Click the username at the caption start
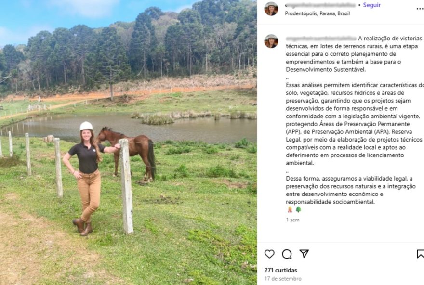 pos(320,39)
